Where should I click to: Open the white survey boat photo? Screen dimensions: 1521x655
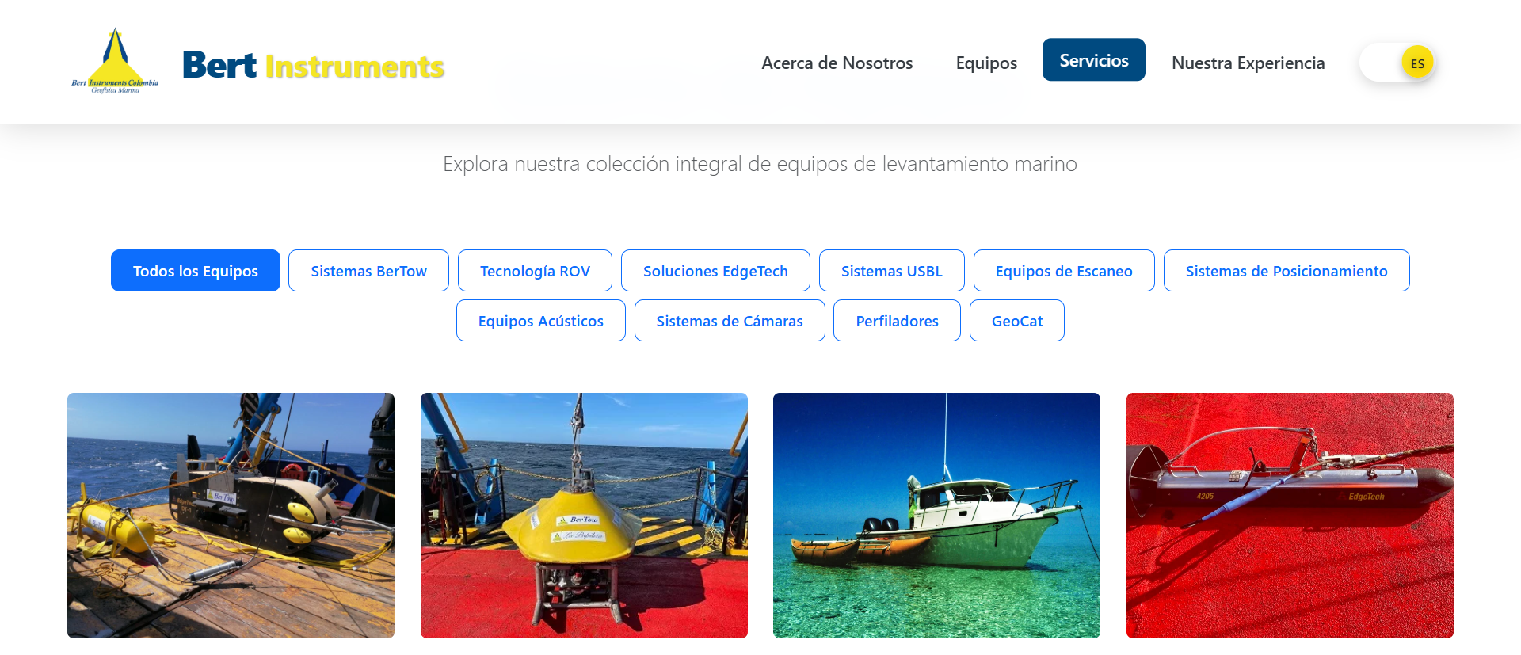936,516
